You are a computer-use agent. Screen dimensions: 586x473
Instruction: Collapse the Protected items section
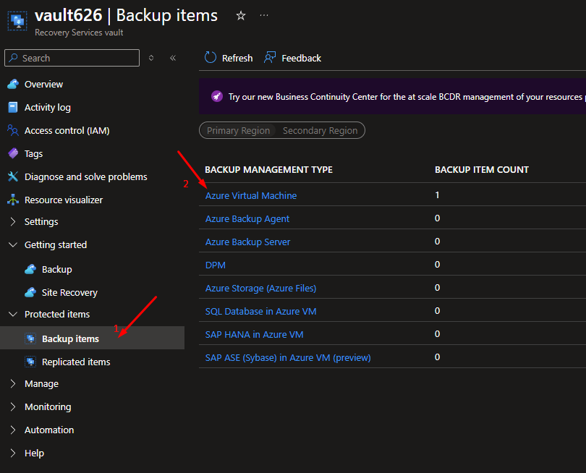point(13,314)
